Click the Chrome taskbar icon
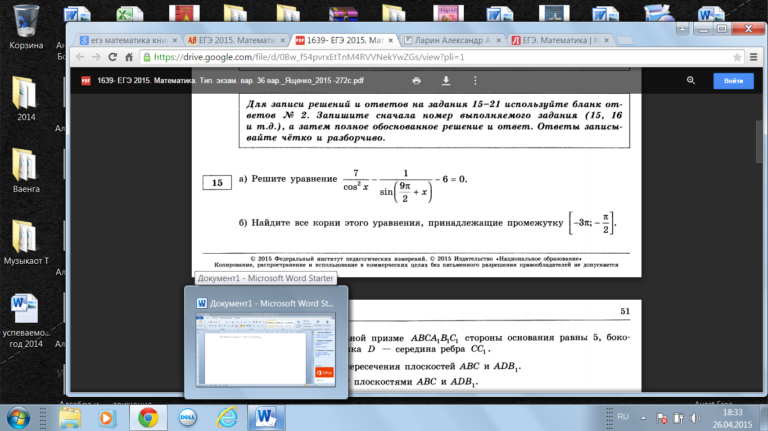 (x=148, y=418)
